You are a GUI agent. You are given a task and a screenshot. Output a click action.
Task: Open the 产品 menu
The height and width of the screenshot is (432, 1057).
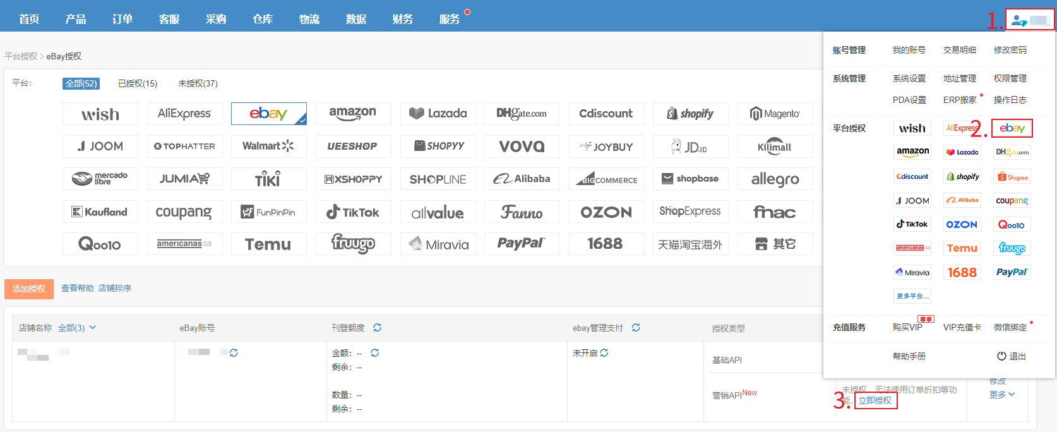[x=76, y=19]
